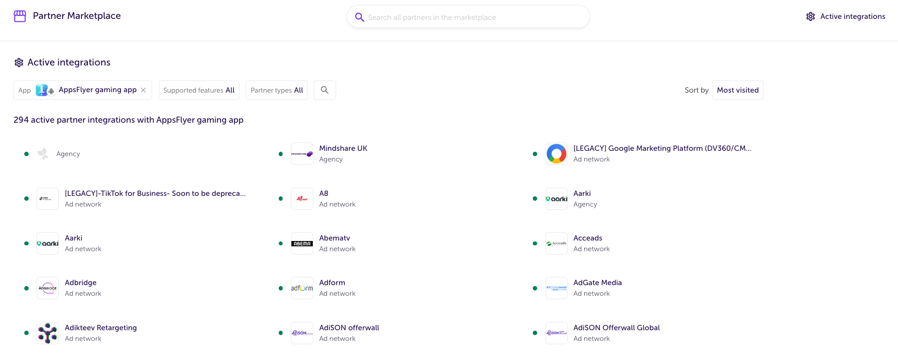898x353 pixels.
Task: Click the A8 partner logo
Action: pyautogui.click(x=302, y=199)
